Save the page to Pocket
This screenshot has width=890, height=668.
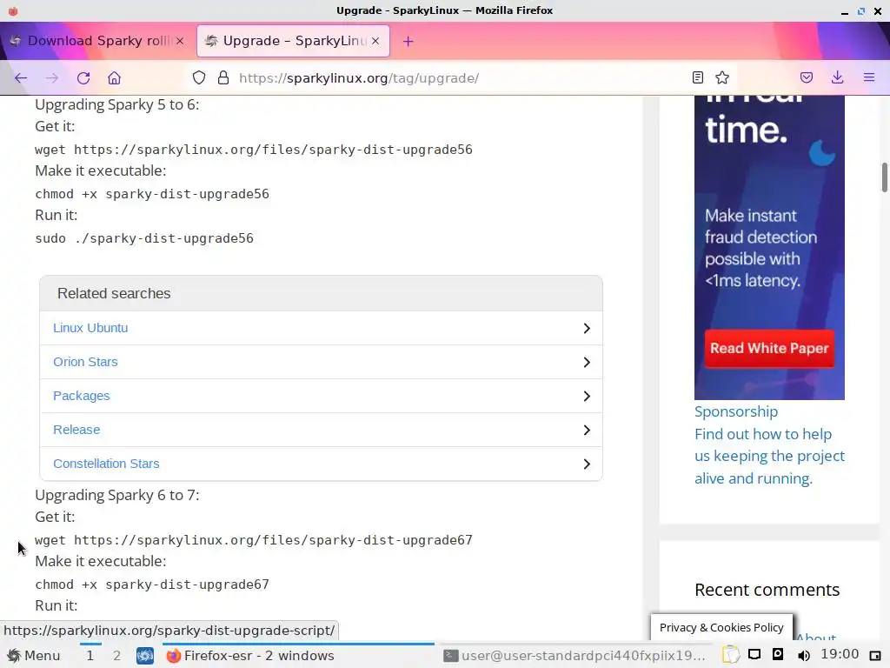pos(807,77)
